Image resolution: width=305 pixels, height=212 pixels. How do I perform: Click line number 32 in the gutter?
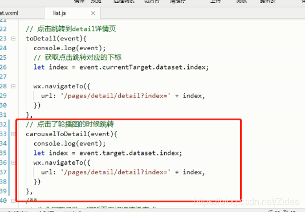coord(3,124)
